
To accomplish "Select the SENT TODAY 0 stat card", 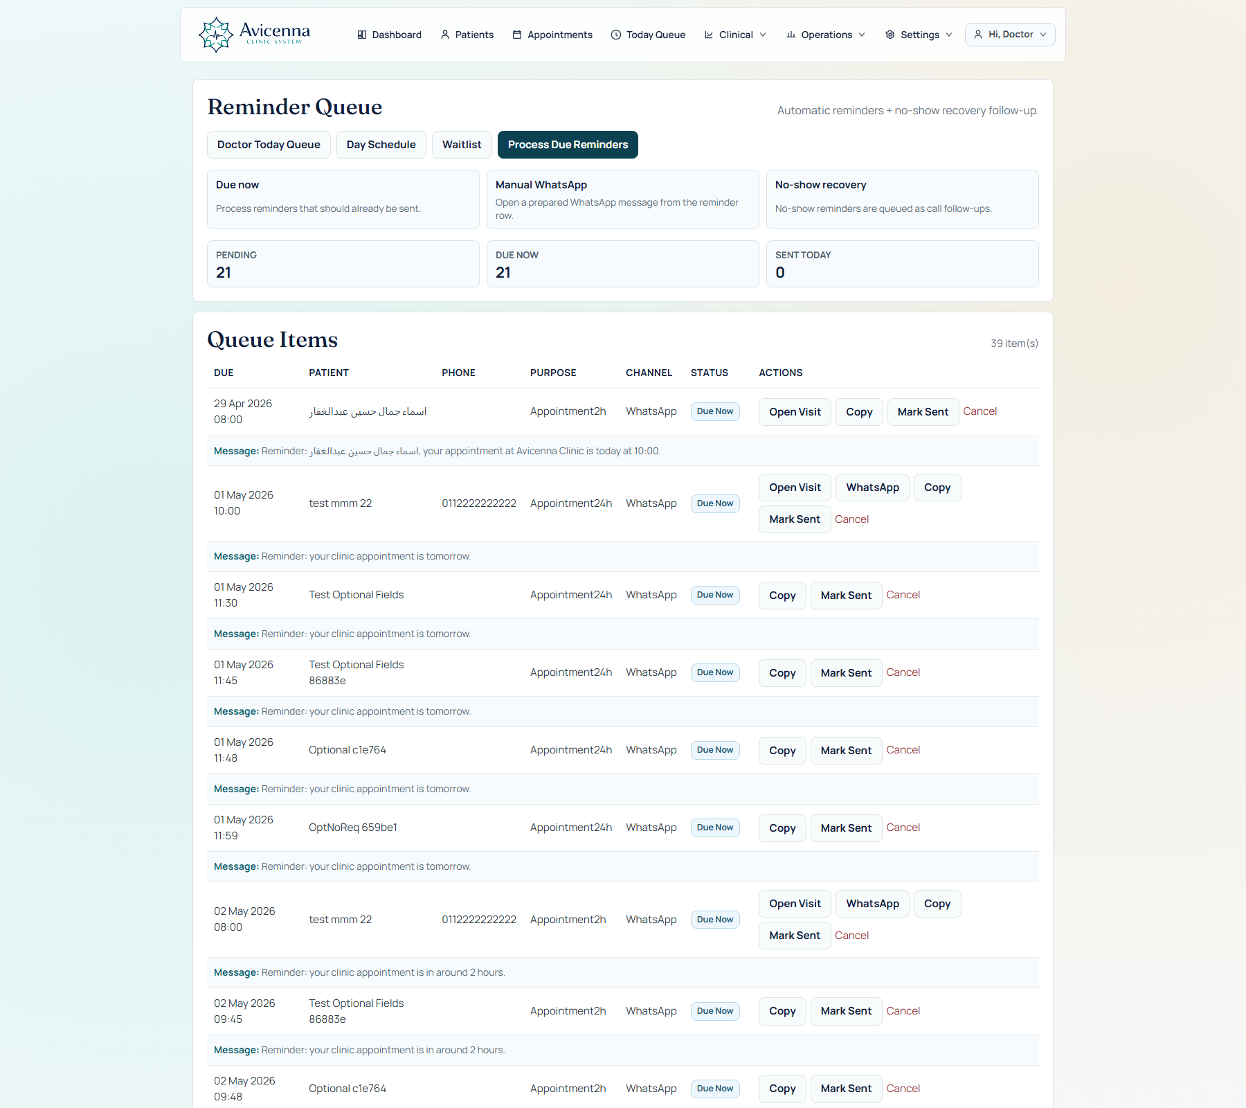I will 903,264.
